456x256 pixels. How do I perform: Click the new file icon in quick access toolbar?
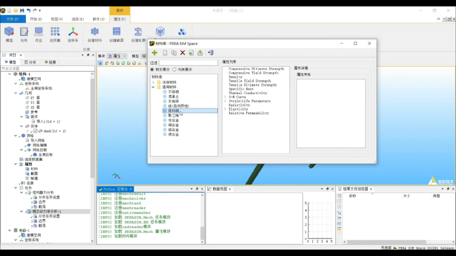coord(9,11)
